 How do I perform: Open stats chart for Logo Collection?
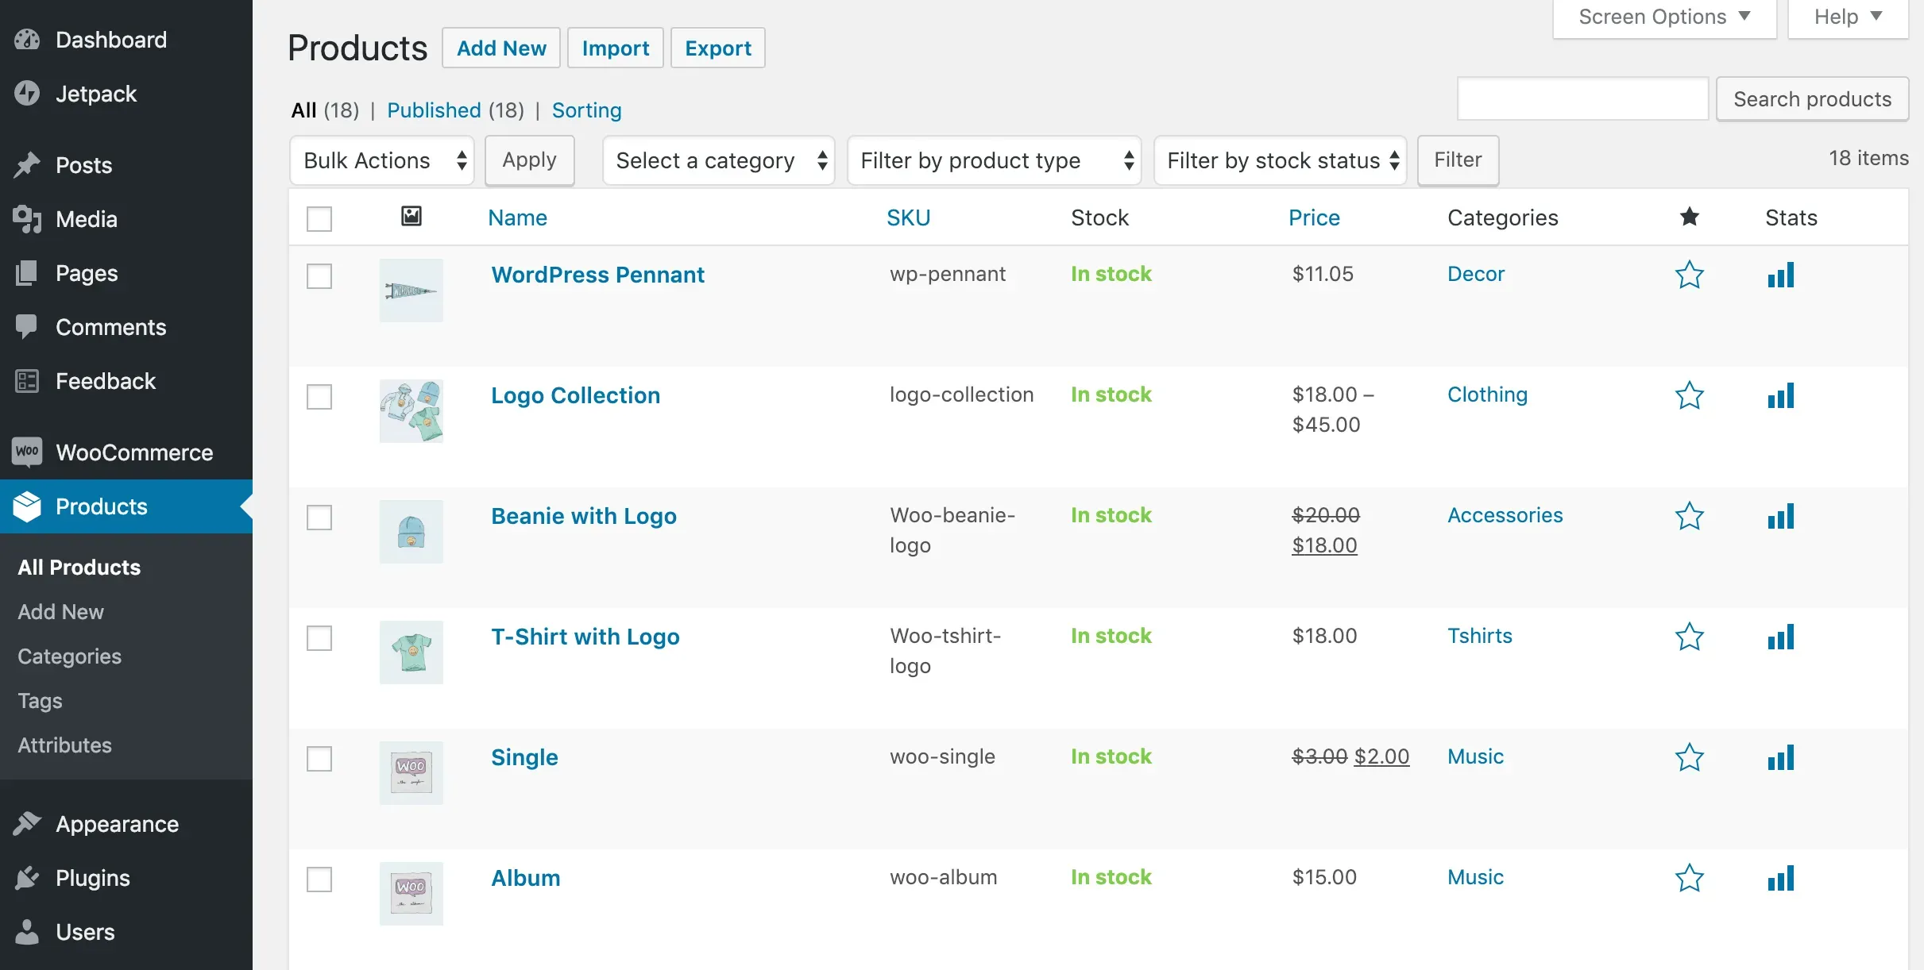point(1780,395)
